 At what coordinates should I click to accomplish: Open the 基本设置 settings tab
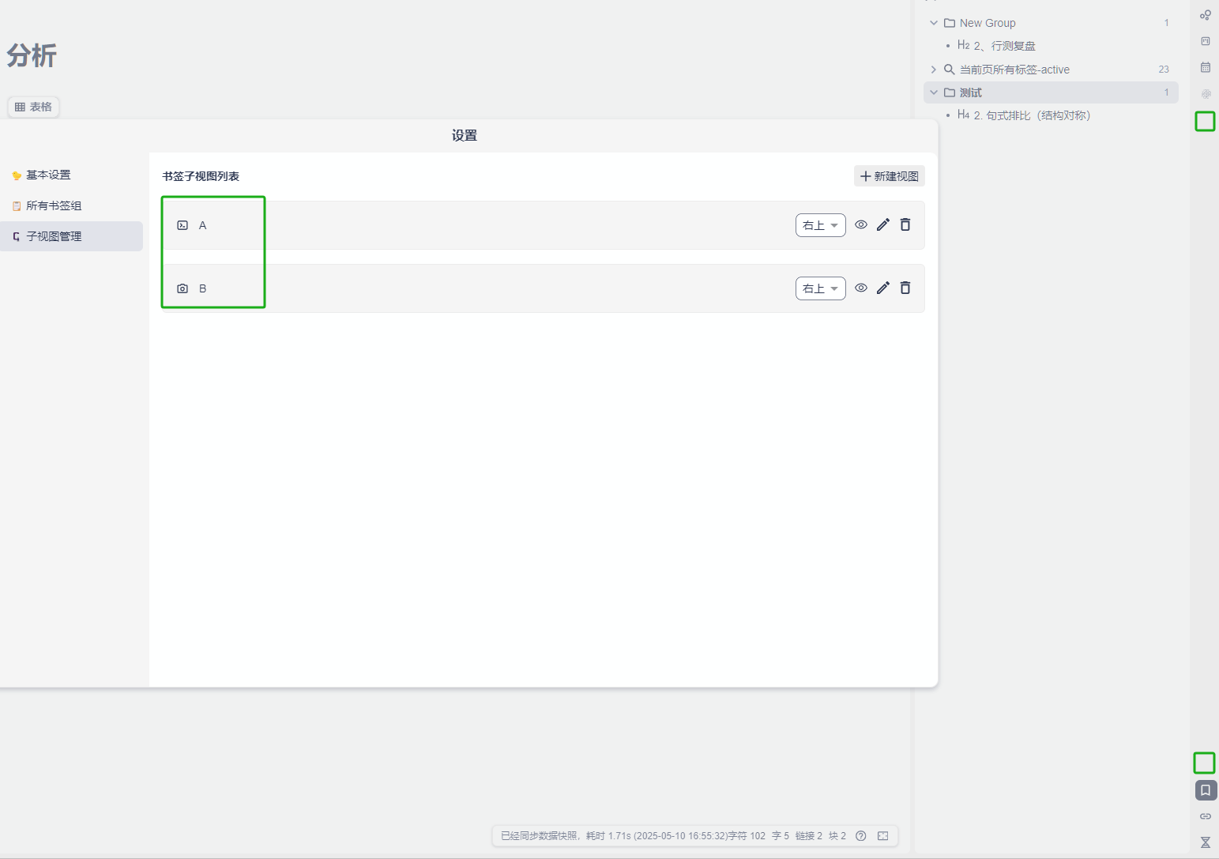point(71,175)
